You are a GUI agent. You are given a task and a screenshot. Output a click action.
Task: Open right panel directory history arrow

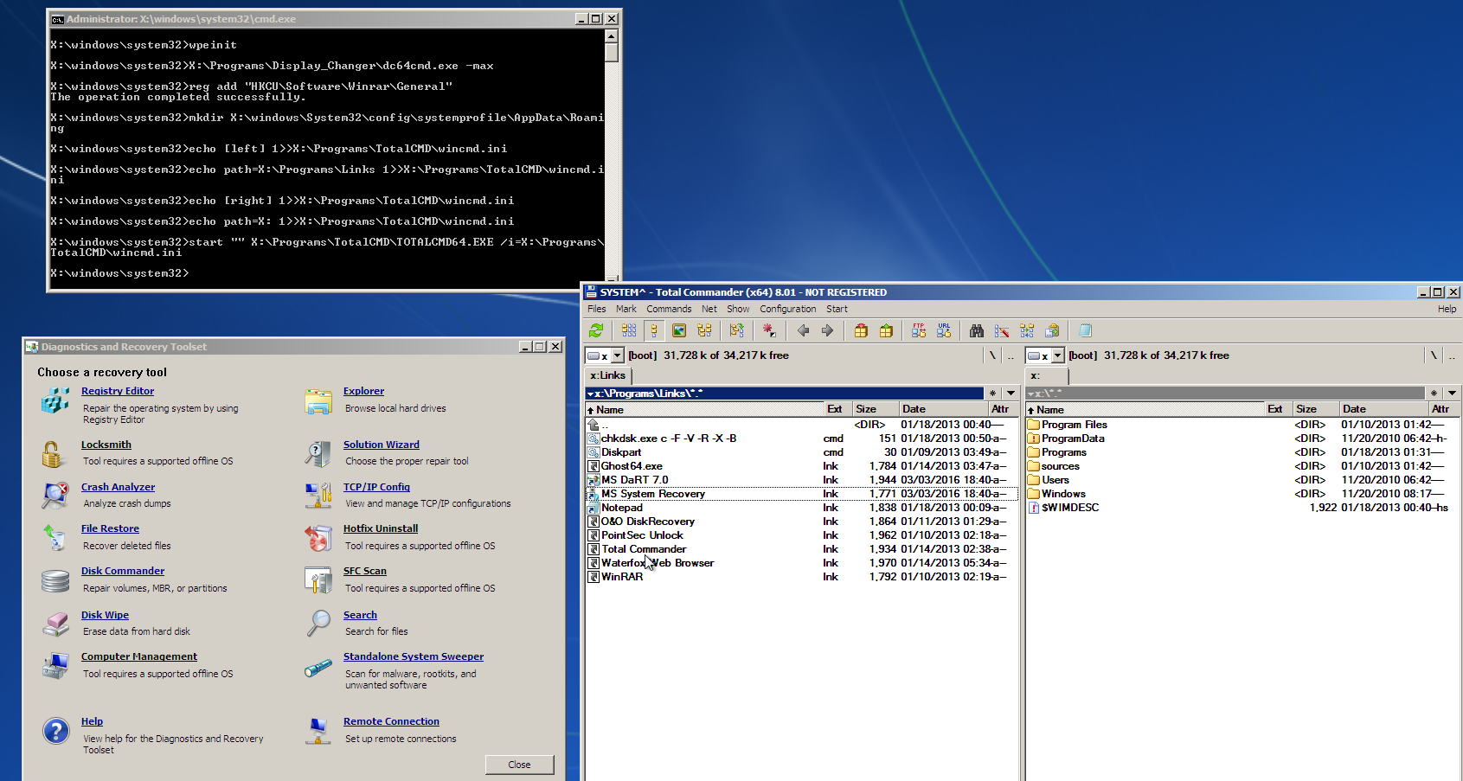pos(1452,394)
